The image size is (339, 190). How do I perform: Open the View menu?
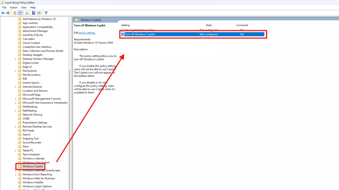[x=24, y=8]
